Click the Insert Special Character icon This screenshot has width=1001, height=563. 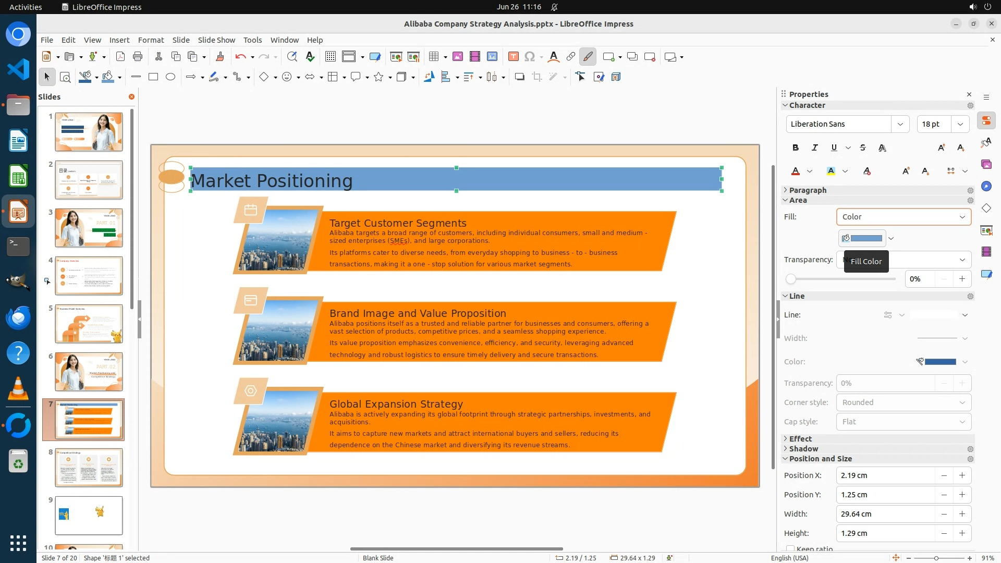[530, 57]
